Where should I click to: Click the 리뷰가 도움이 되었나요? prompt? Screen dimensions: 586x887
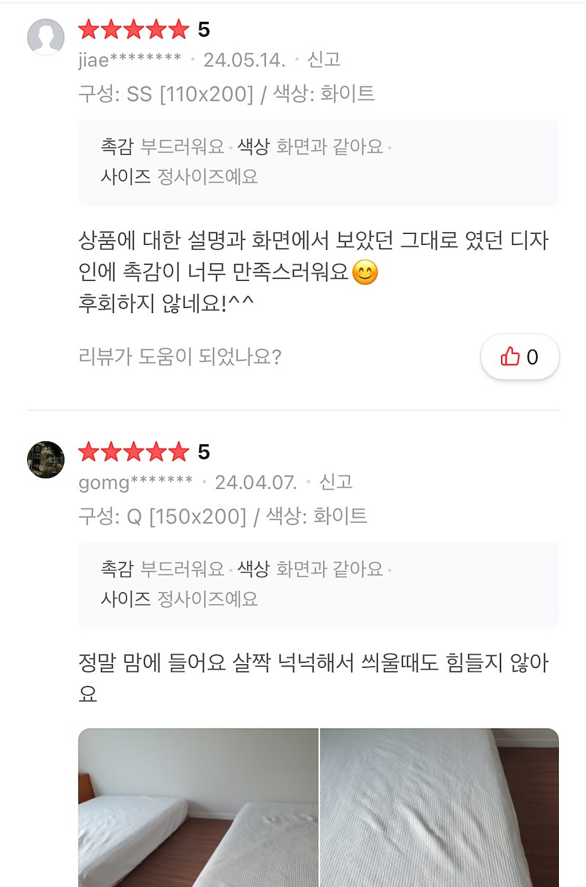click(179, 357)
